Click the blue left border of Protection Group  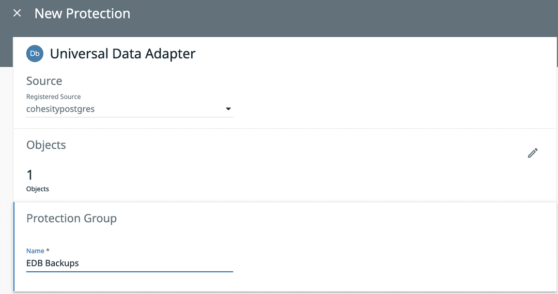pos(14,247)
